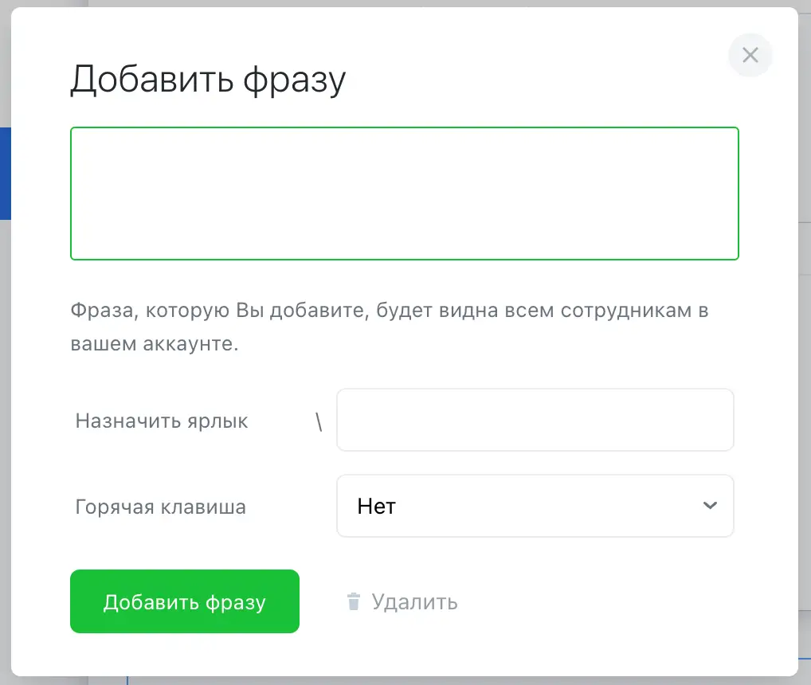Click the gray overlay below the dialog
The height and width of the screenshot is (685, 811).
tap(398, 681)
